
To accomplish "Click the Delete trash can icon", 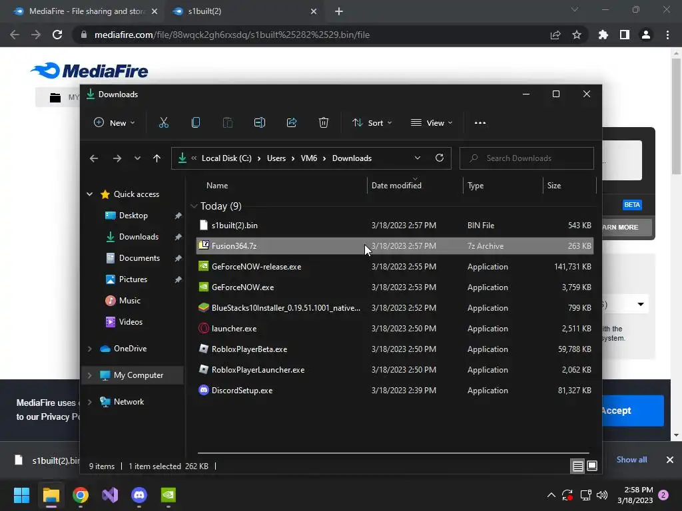I will coord(324,123).
